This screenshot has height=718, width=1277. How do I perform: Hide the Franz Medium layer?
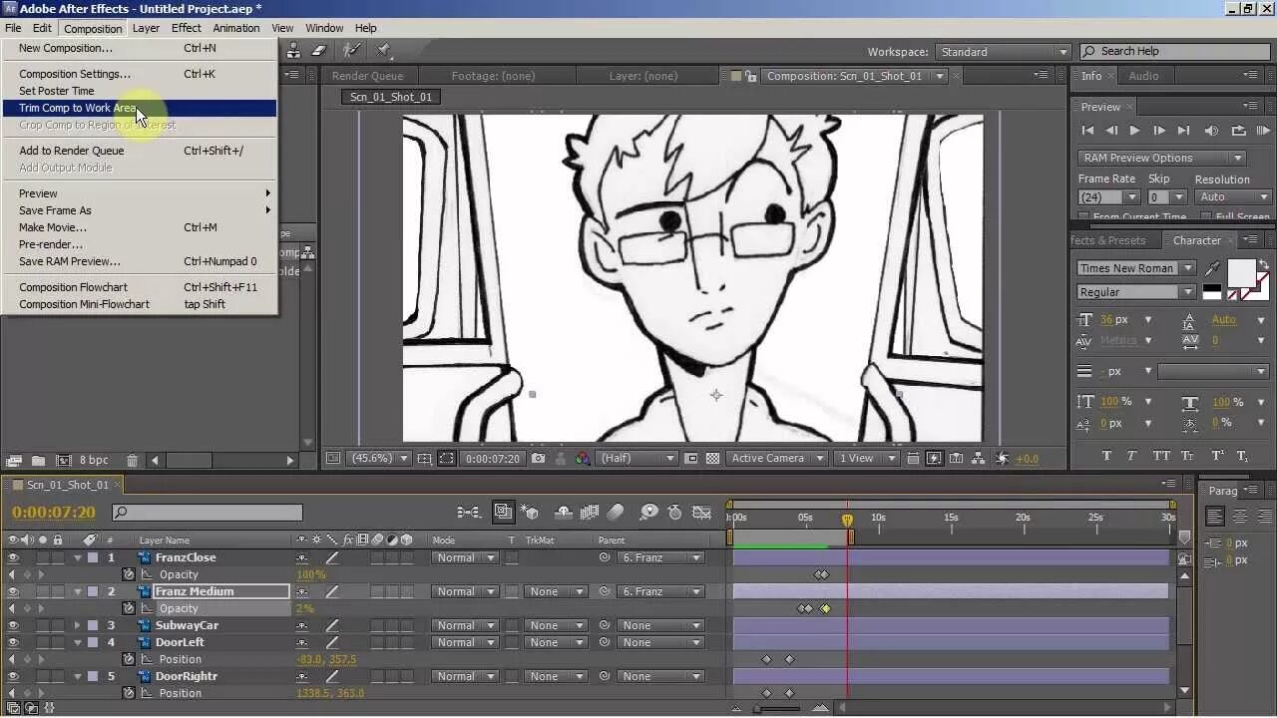13,592
